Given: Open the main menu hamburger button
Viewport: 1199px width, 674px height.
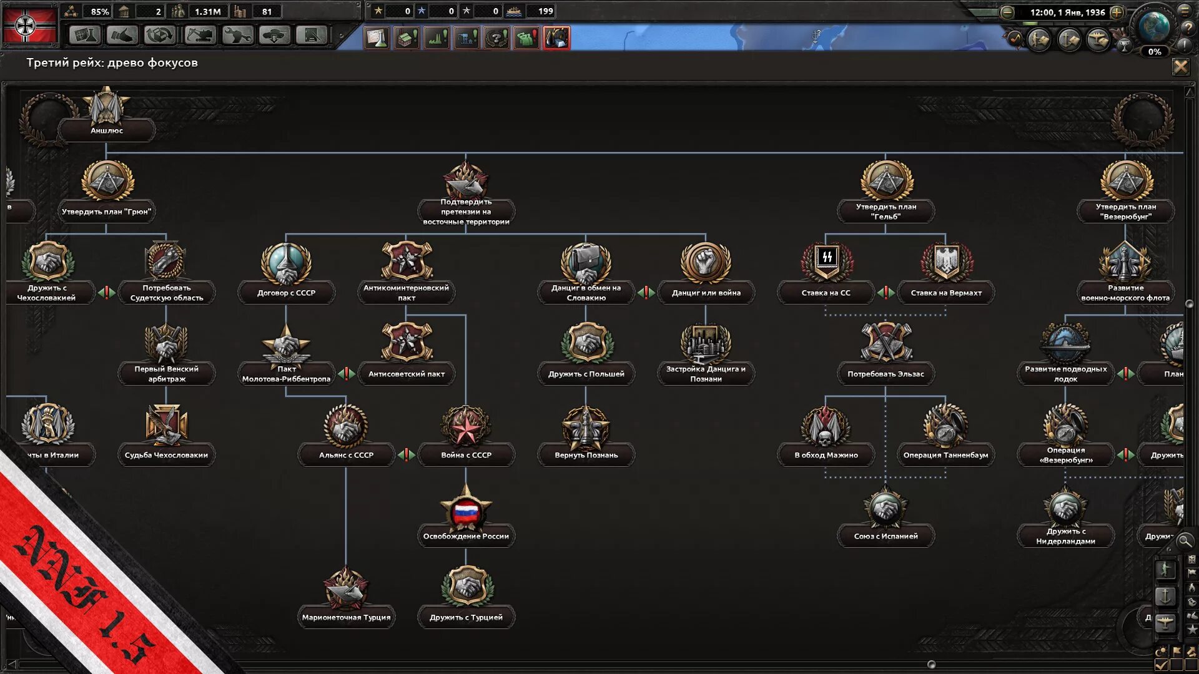Looking at the screenshot, I should (x=1184, y=10).
